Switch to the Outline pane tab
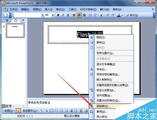The height and width of the screenshot is (120, 157). click(x=7, y=20)
